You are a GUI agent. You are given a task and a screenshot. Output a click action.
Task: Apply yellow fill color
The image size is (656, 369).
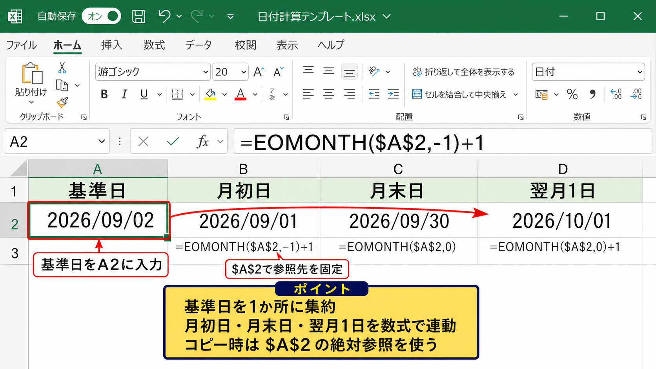pyautogui.click(x=210, y=94)
